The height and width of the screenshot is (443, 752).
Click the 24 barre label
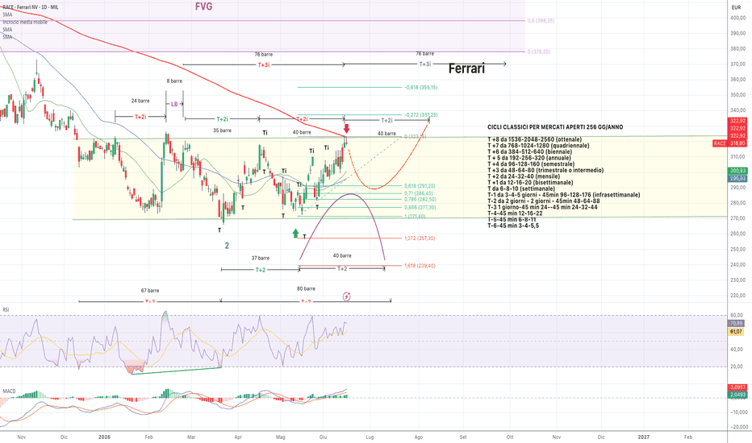(140, 101)
